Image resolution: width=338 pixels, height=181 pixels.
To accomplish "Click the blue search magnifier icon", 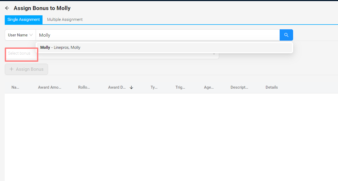I will [x=286, y=35].
